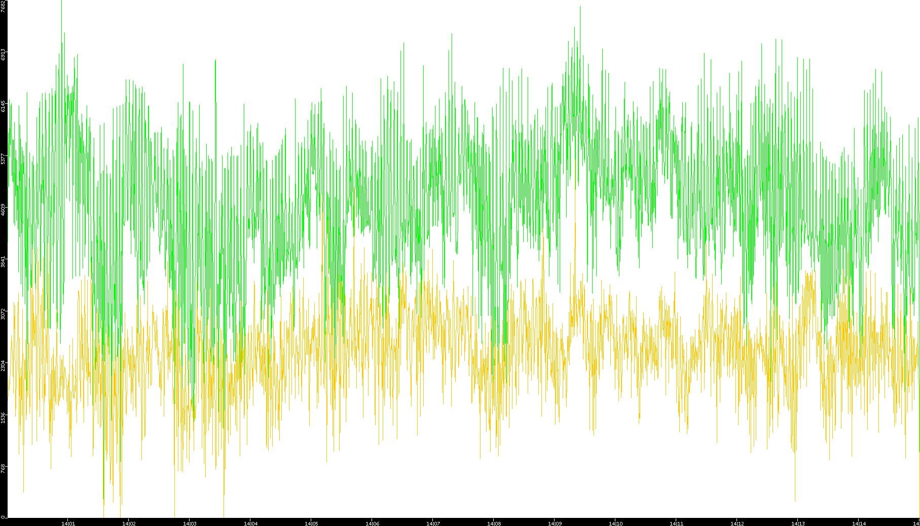Select the 14:06 time label

[x=373, y=523]
